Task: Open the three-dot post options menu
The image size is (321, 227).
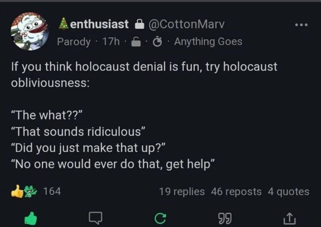Action: click(301, 25)
